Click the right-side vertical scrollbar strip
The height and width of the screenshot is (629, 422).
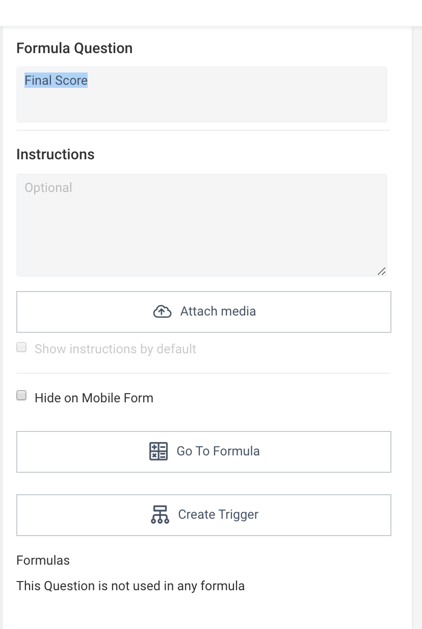pyautogui.click(x=417, y=327)
